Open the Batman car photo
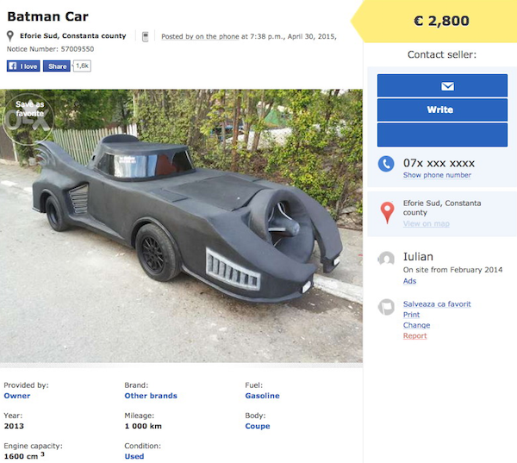 [181, 224]
